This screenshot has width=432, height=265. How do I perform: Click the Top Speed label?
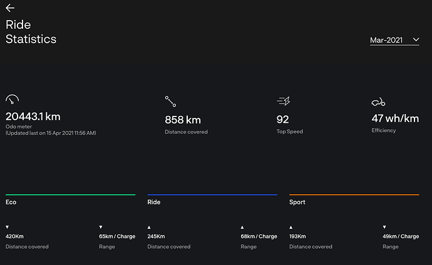[x=289, y=132]
